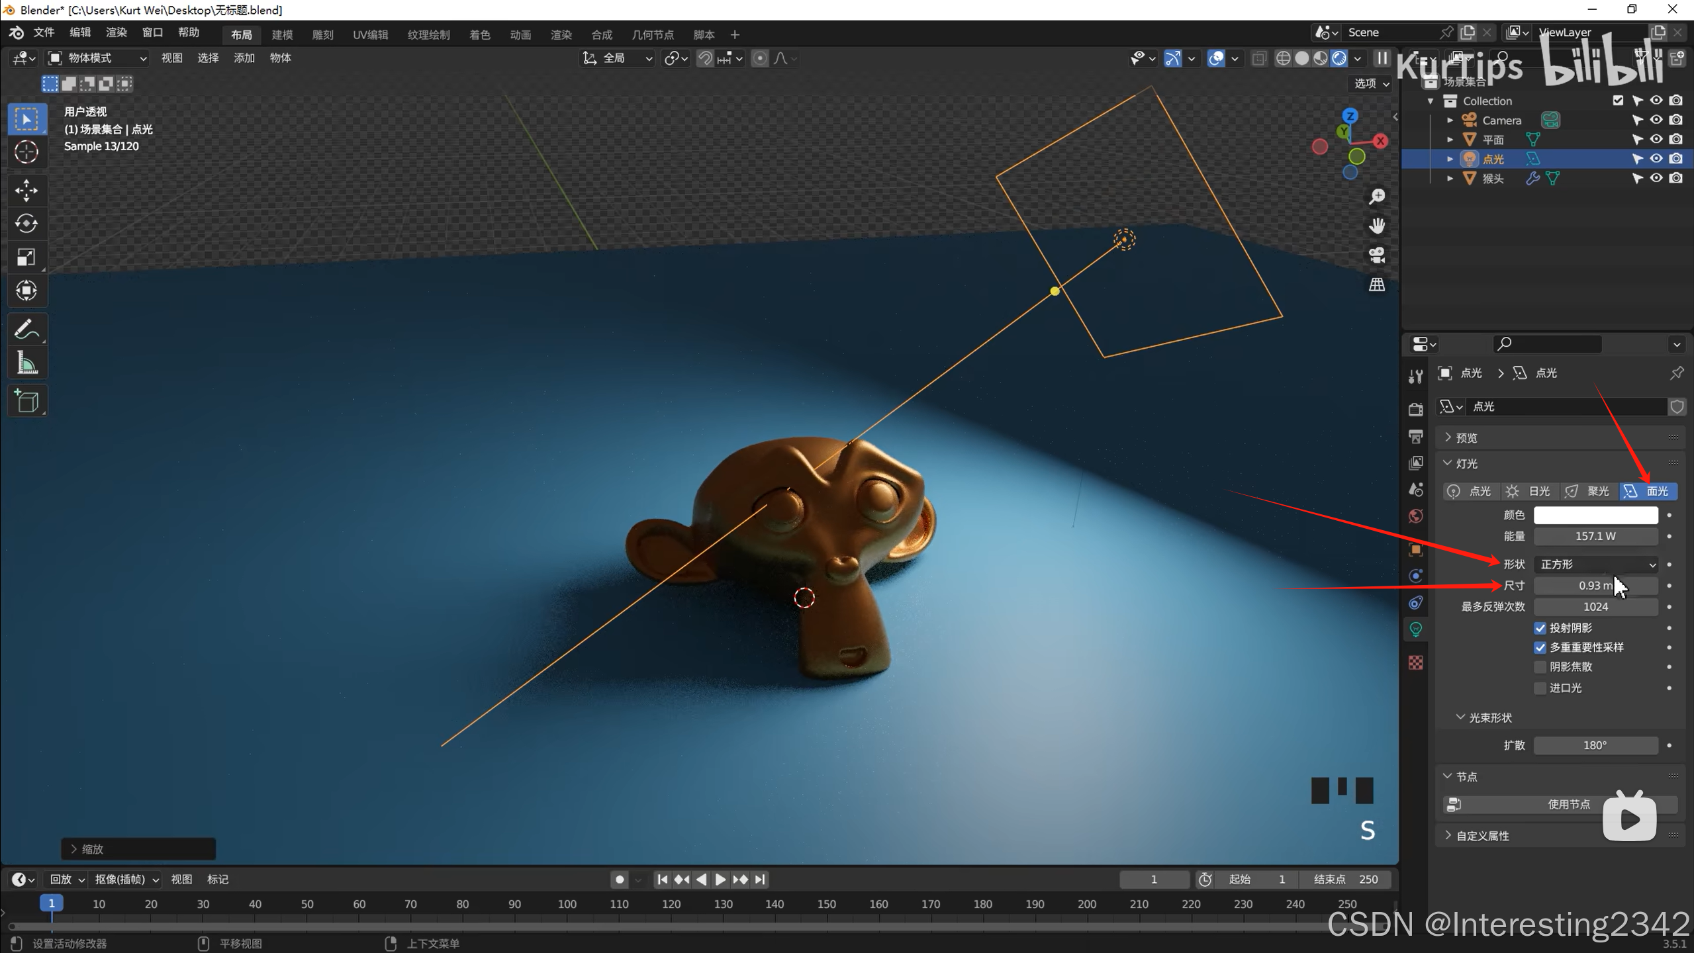
Task: Select the Measure tool
Action: click(26, 363)
